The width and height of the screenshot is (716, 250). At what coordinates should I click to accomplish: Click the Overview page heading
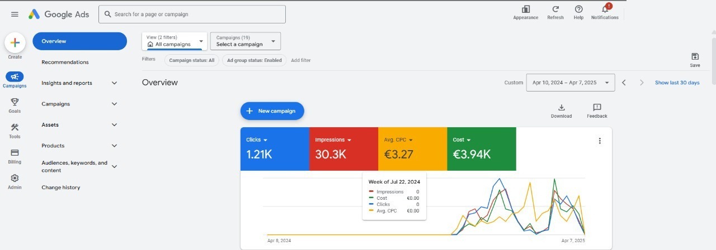coord(160,83)
